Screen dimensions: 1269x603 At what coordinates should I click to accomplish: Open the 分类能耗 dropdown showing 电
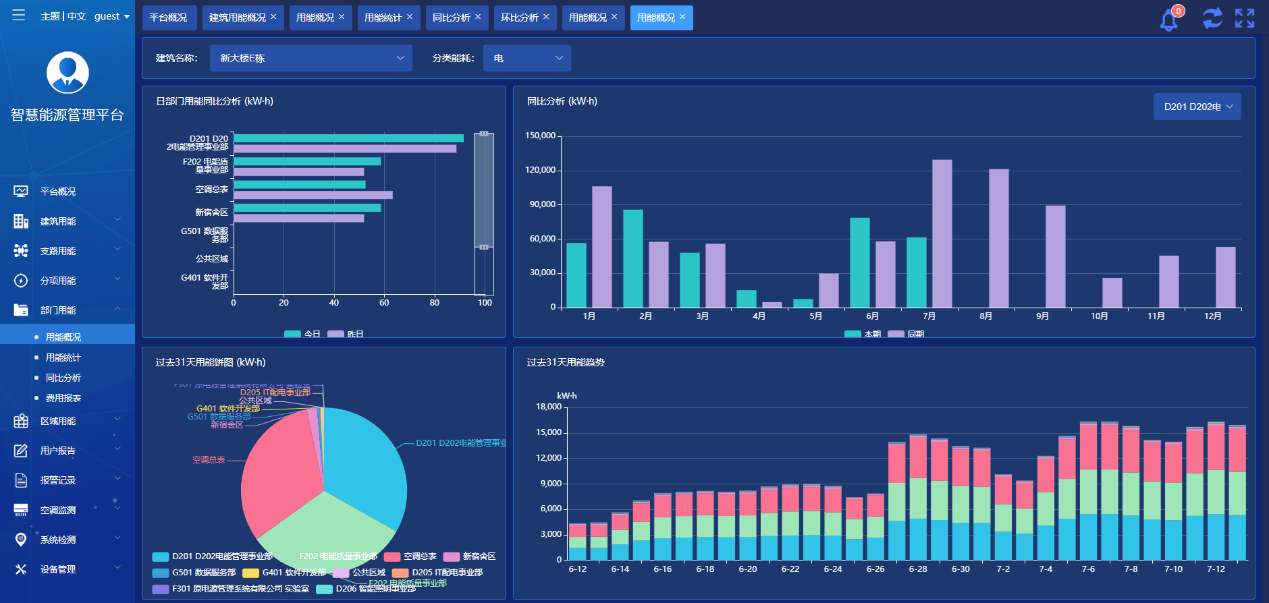[526, 58]
